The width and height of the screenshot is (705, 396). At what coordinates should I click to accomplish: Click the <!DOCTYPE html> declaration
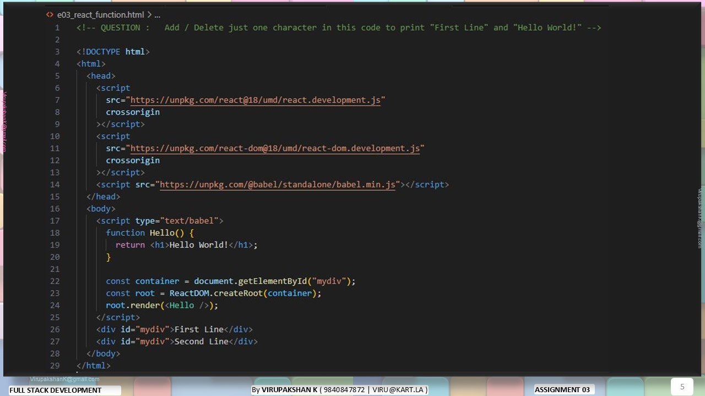coord(113,52)
